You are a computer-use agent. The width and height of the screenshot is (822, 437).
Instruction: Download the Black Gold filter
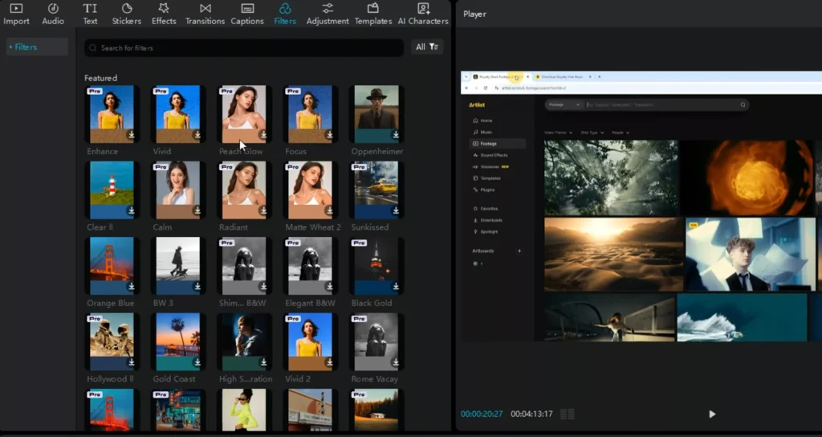coord(395,287)
